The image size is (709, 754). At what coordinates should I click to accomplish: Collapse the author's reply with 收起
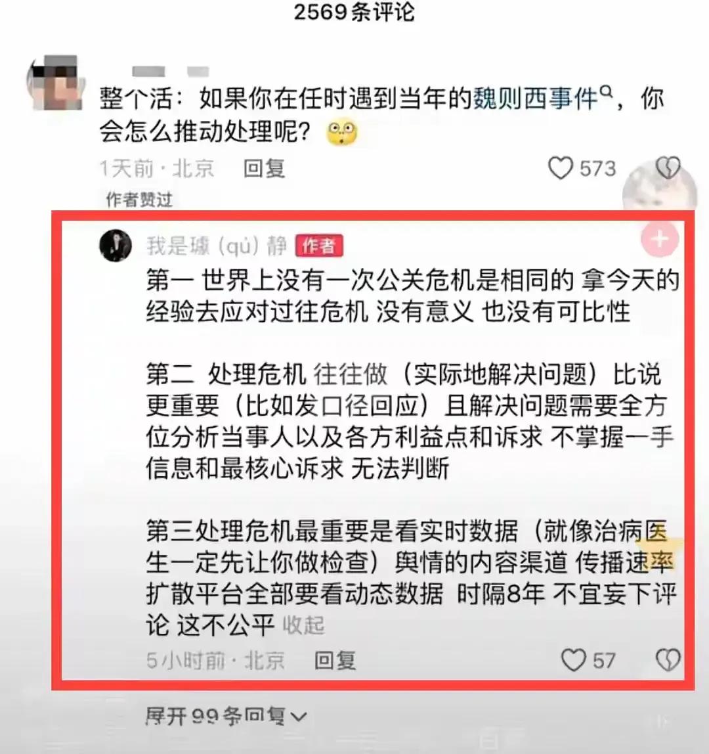pyautogui.click(x=303, y=625)
